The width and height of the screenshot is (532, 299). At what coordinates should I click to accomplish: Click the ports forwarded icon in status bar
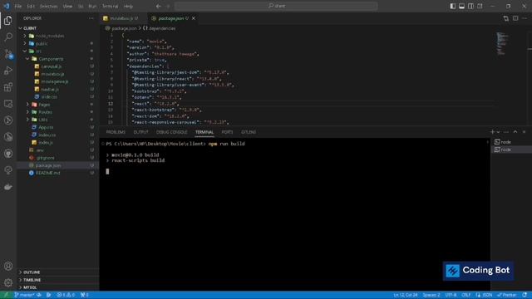coord(84,295)
